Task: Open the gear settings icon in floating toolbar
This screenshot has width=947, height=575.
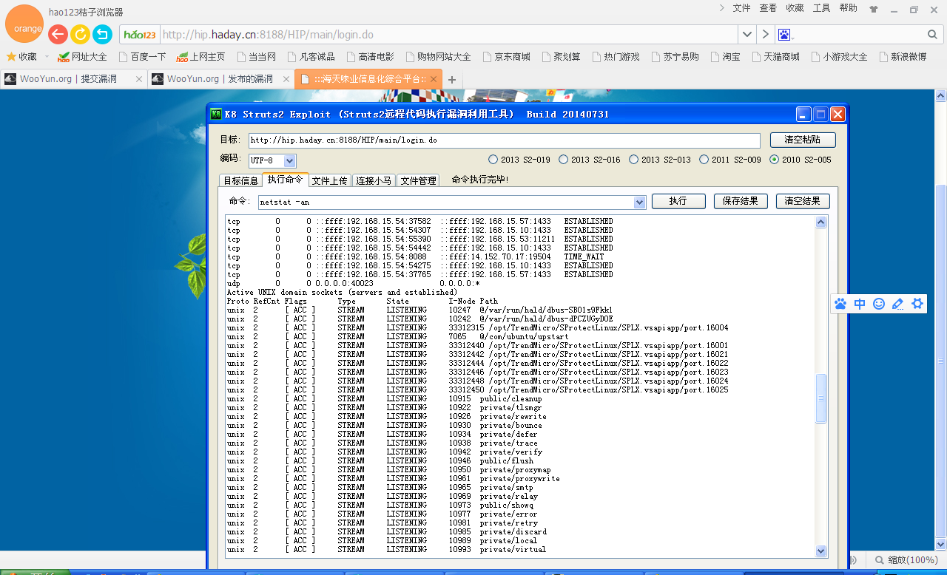Action: pos(918,304)
